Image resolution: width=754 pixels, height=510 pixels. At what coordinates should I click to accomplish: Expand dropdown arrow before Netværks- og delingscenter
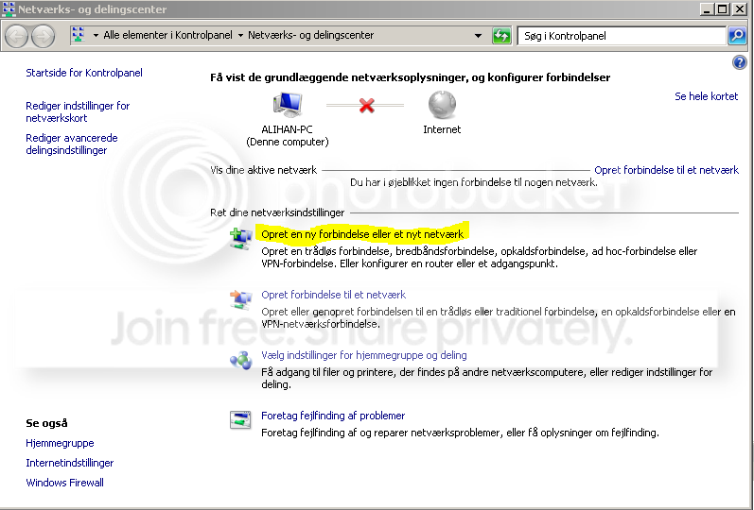click(240, 36)
